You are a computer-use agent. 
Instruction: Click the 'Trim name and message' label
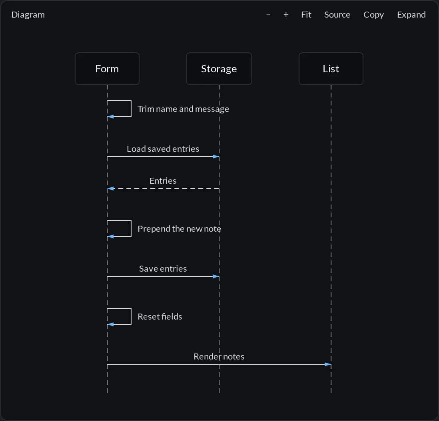[184, 109]
